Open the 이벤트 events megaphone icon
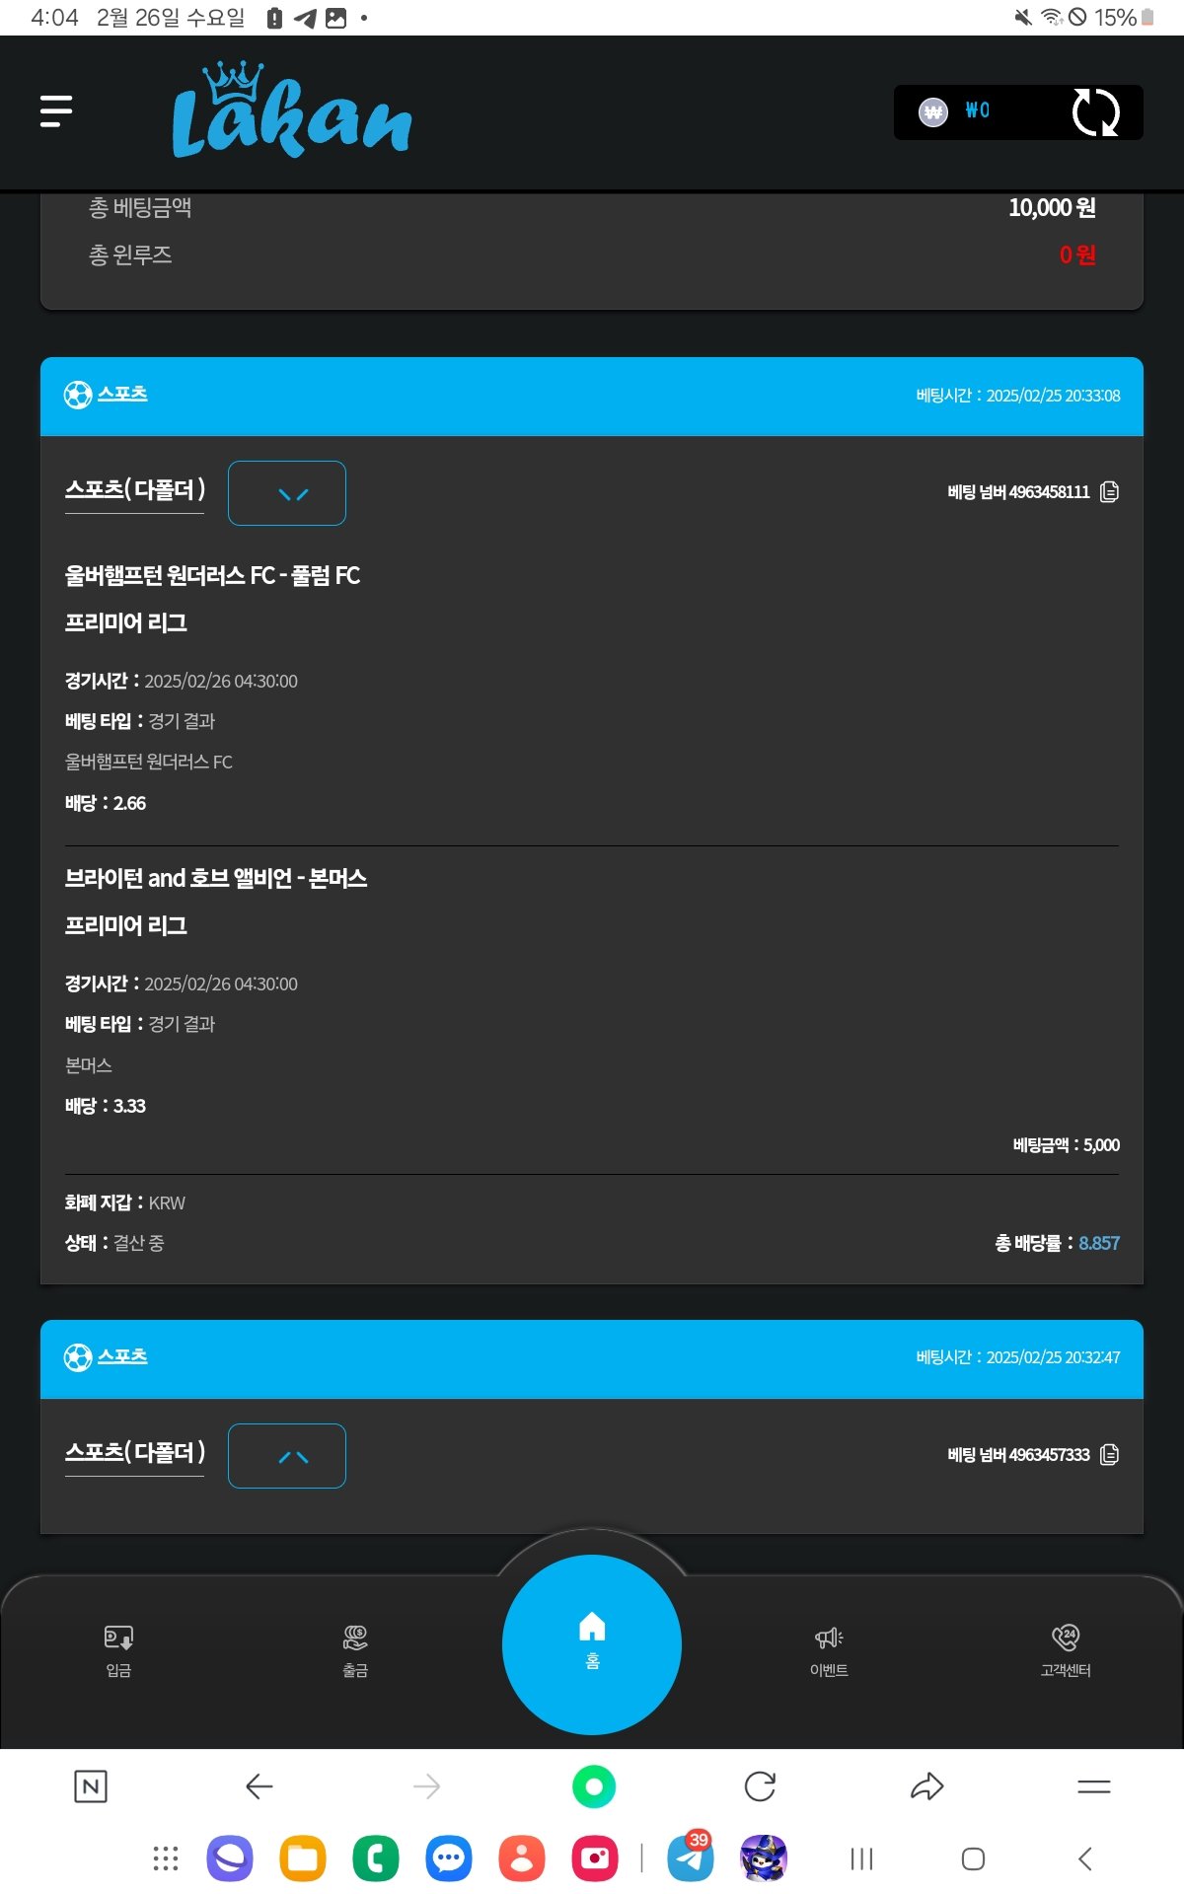 point(829,1649)
